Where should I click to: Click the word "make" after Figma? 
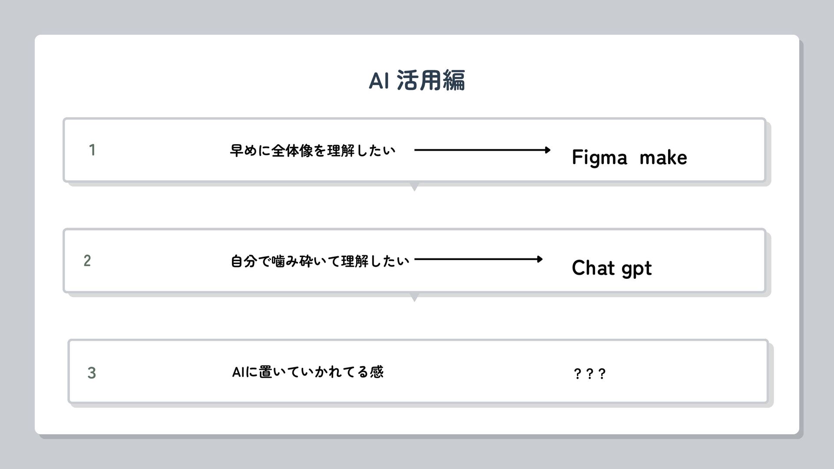coord(663,158)
